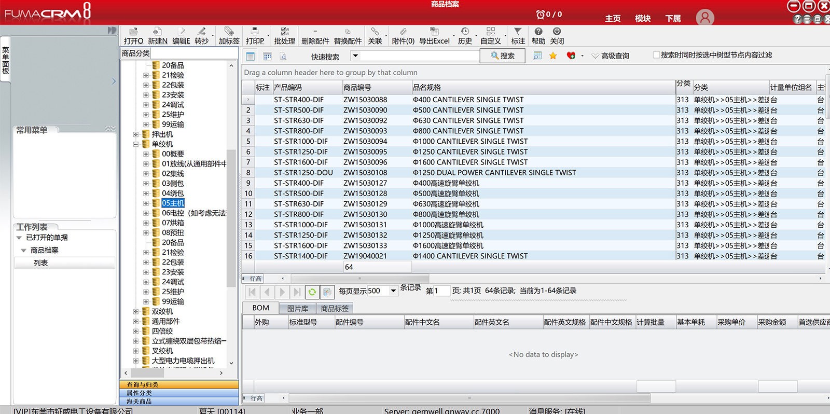Click the 标注 filter funnel icon

[518, 32]
